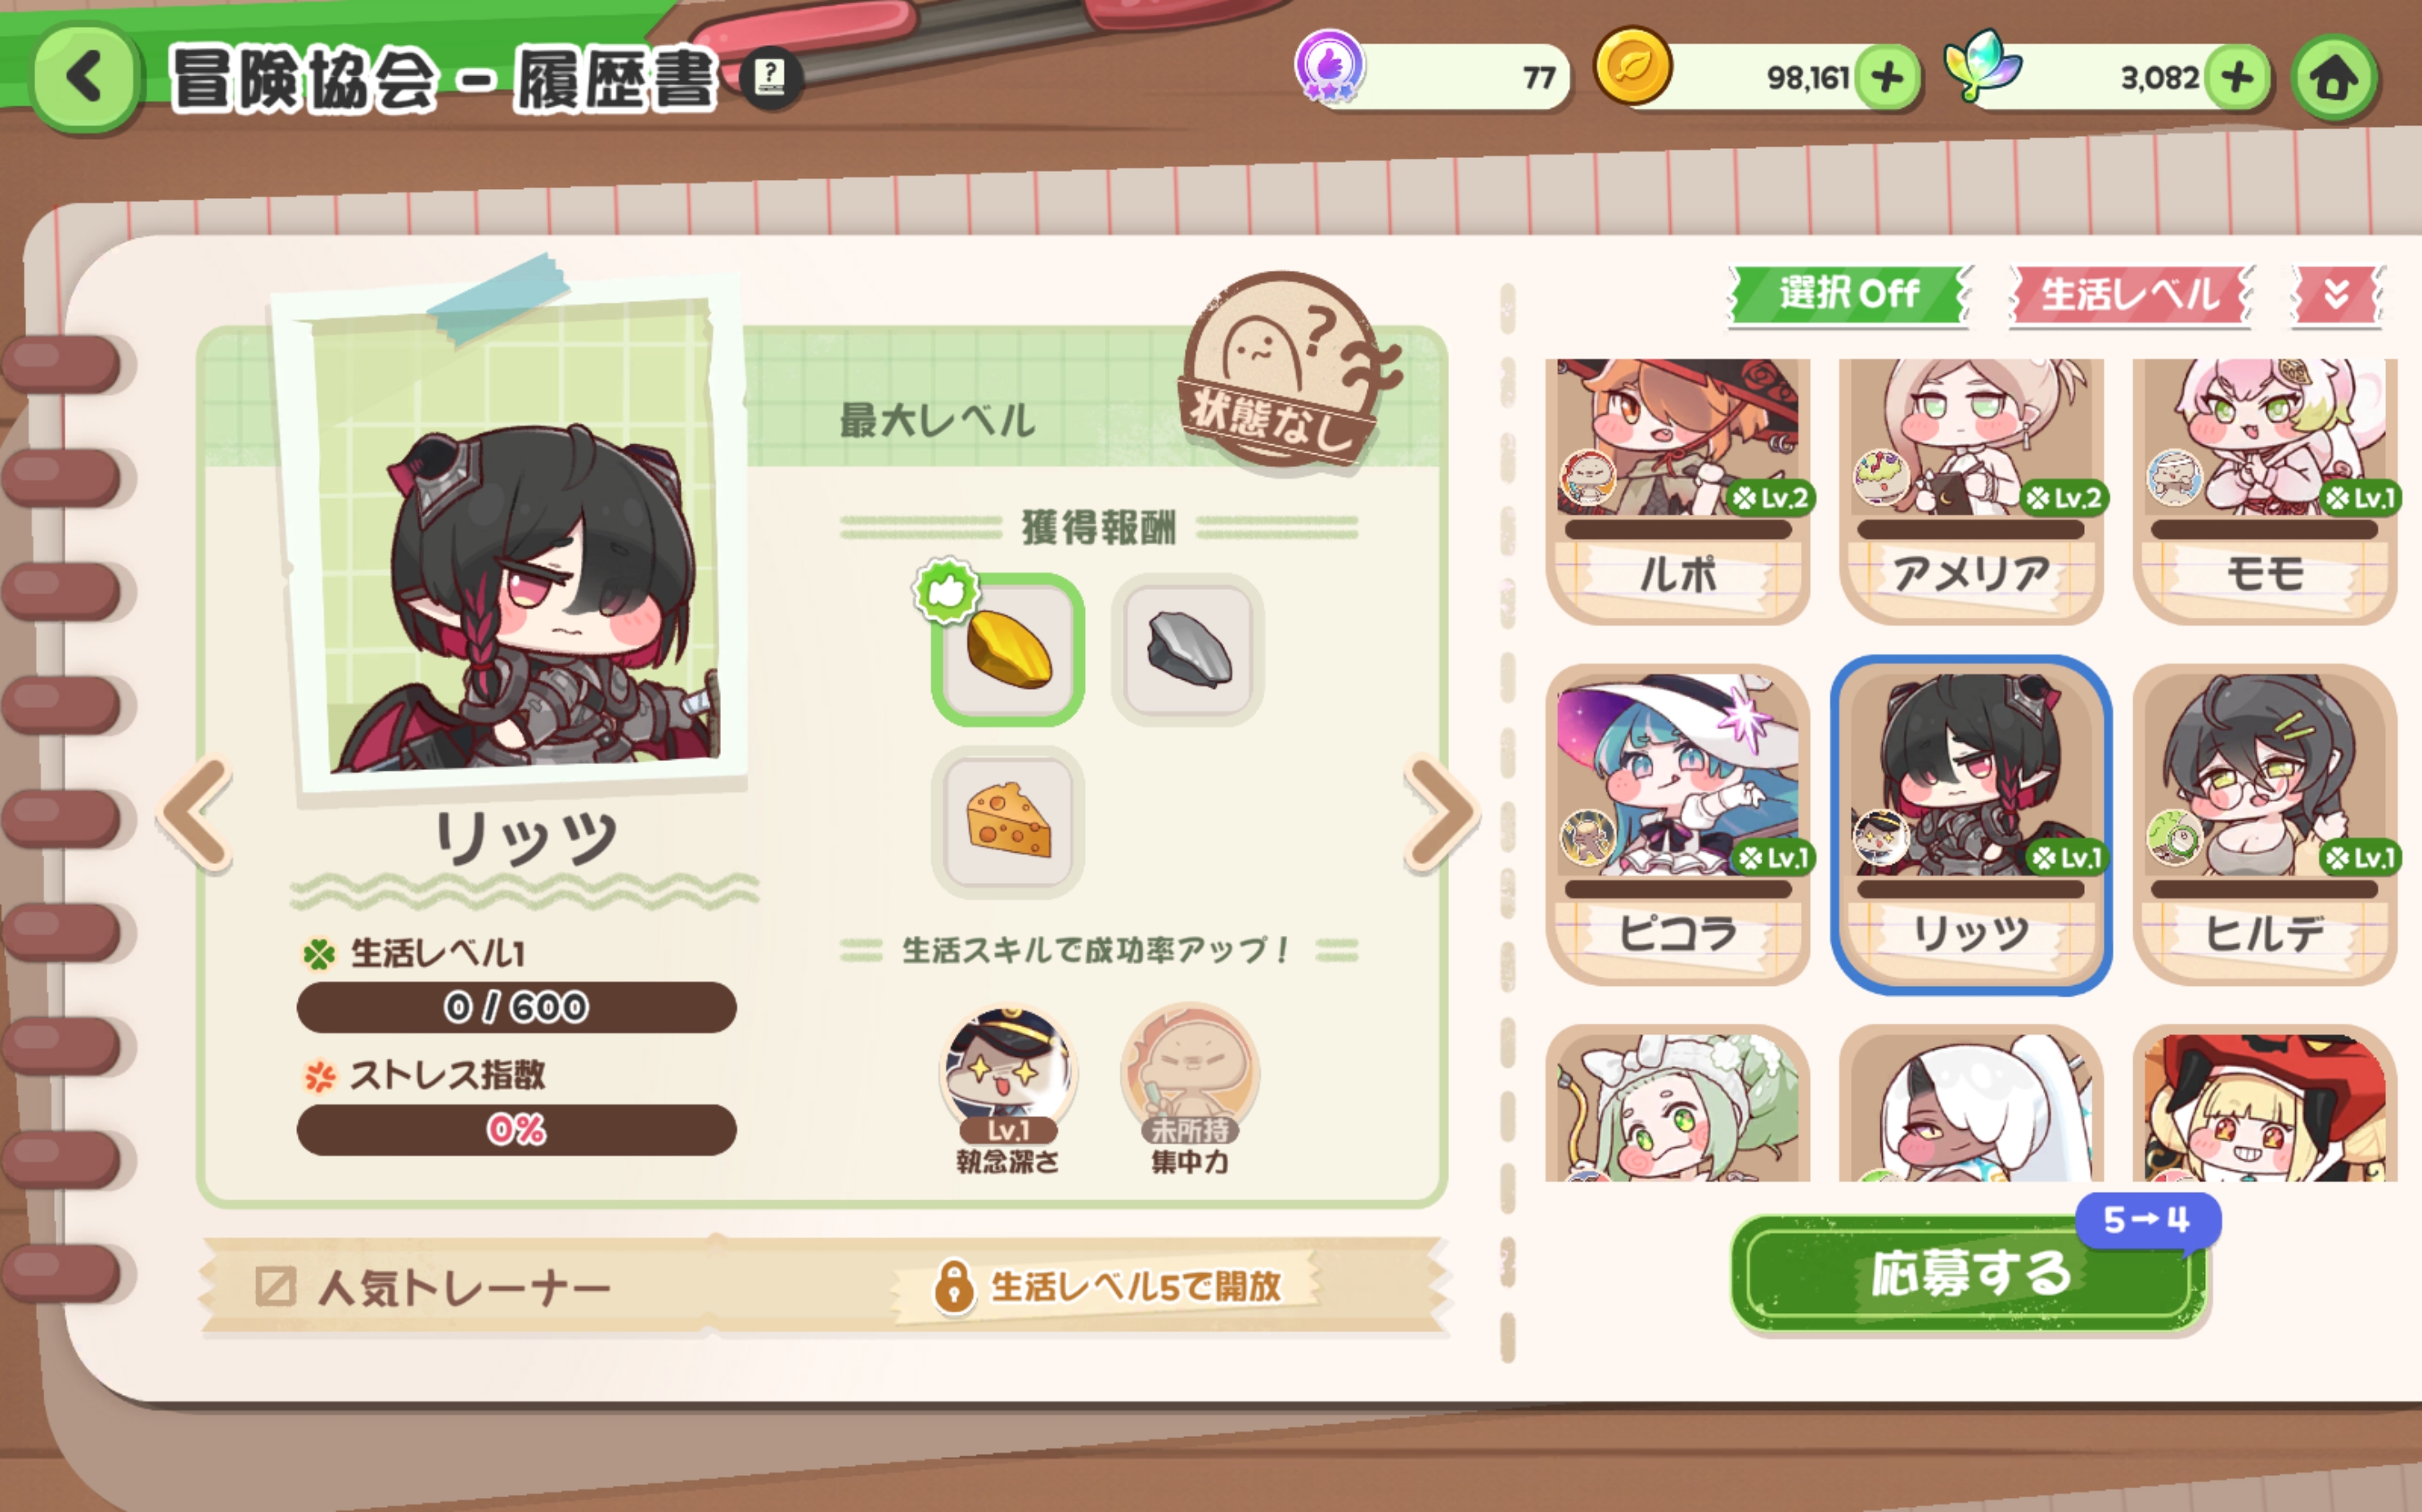Open the 生活レベル sort dropdown
Screen dimensions: 2422x1512
(2130, 294)
